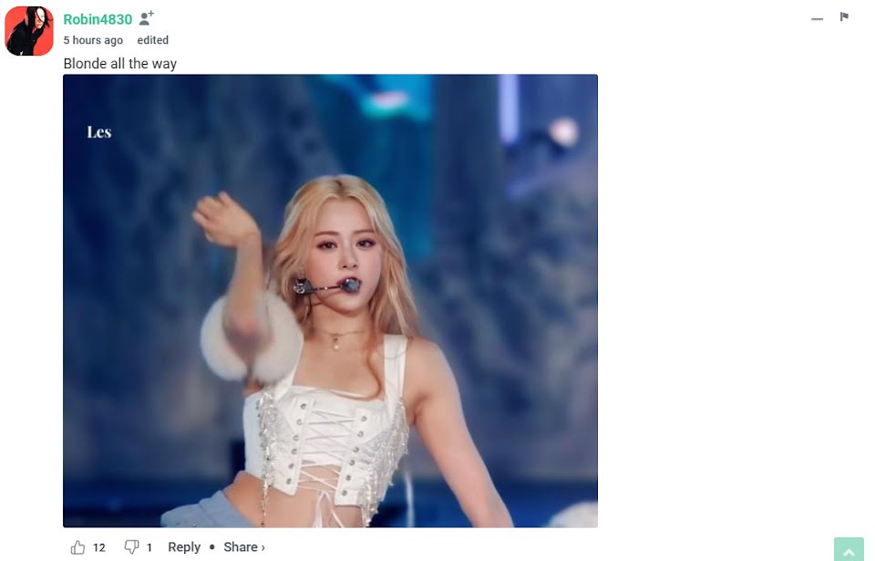Flag this comment as inappropriate
875x561 pixels.
[844, 16]
